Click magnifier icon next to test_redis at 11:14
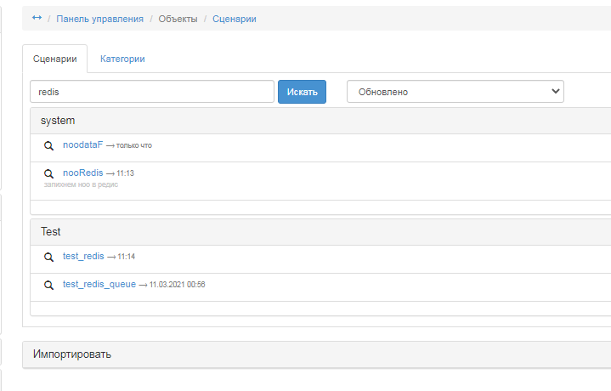Viewport: 611px width, 391px height. point(48,258)
